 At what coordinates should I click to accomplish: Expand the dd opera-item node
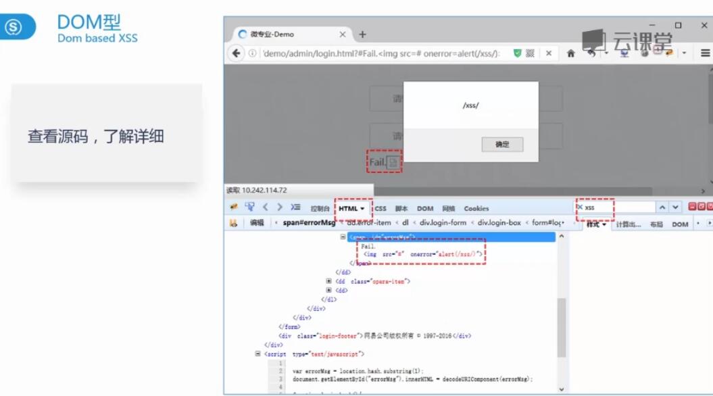tap(329, 281)
